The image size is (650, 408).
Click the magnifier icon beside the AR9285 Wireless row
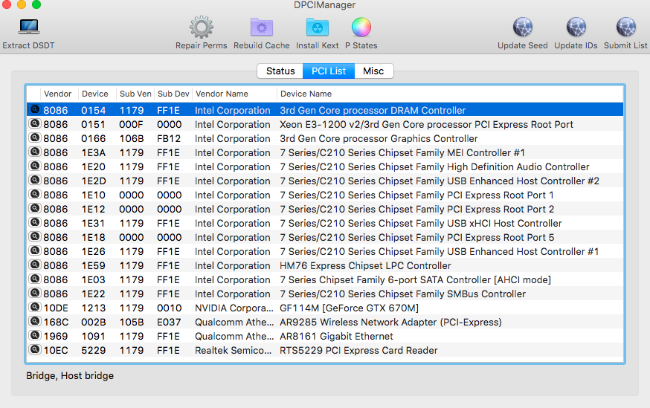[x=34, y=322]
